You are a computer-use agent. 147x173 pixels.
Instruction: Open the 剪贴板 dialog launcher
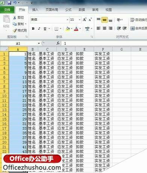pyautogui.click(x=26, y=37)
